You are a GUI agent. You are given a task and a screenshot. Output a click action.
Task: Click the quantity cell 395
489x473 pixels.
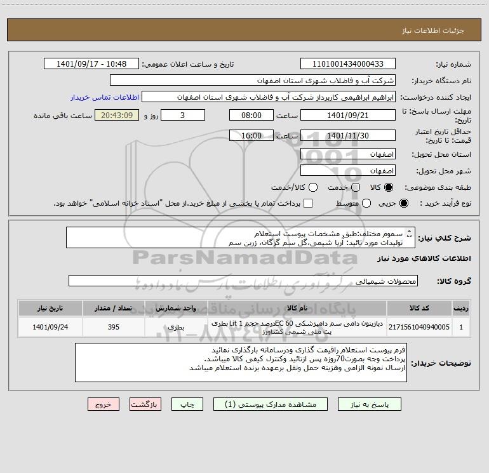click(114, 327)
